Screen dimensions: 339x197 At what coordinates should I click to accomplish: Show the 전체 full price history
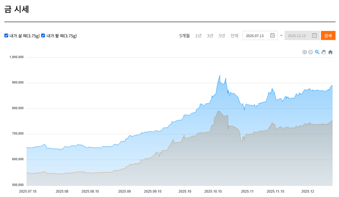(234, 36)
